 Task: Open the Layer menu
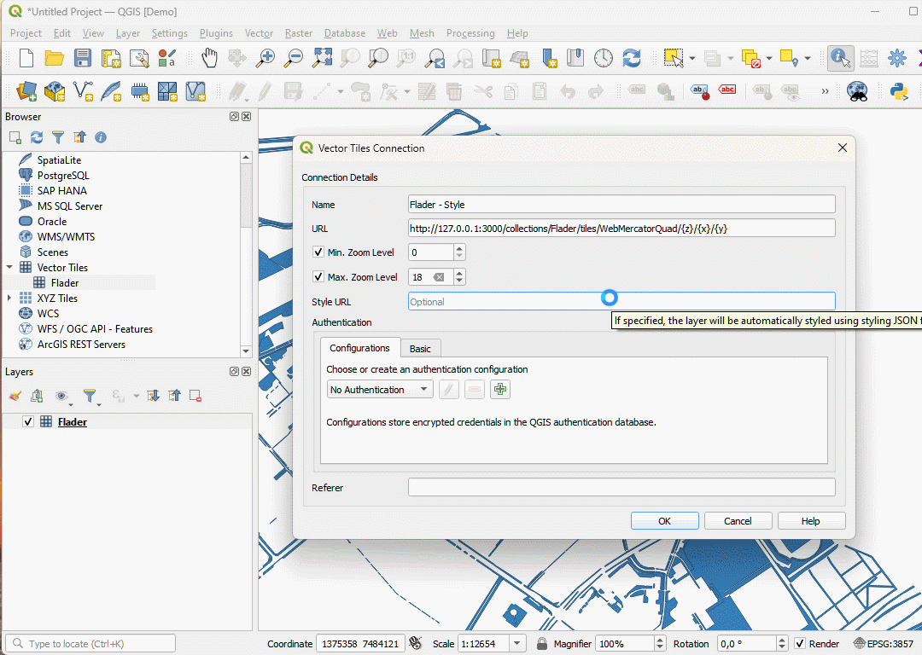tap(127, 33)
